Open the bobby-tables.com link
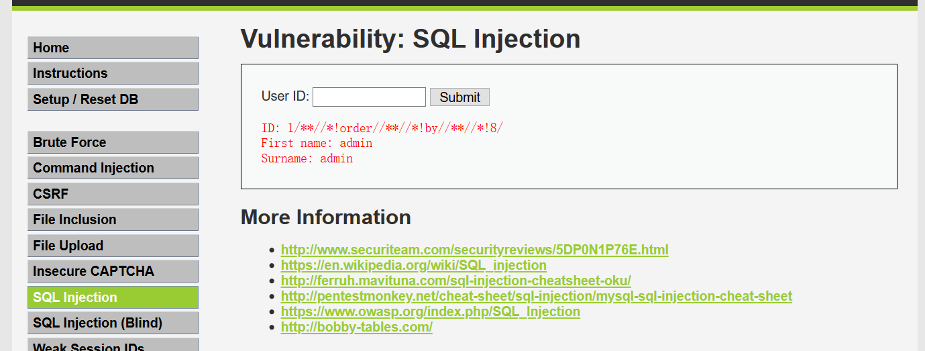The height and width of the screenshot is (351, 925). [356, 327]
